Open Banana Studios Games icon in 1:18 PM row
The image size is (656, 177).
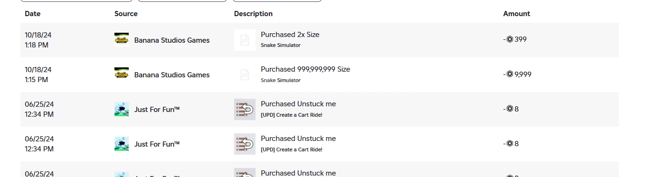pos(122,40)
